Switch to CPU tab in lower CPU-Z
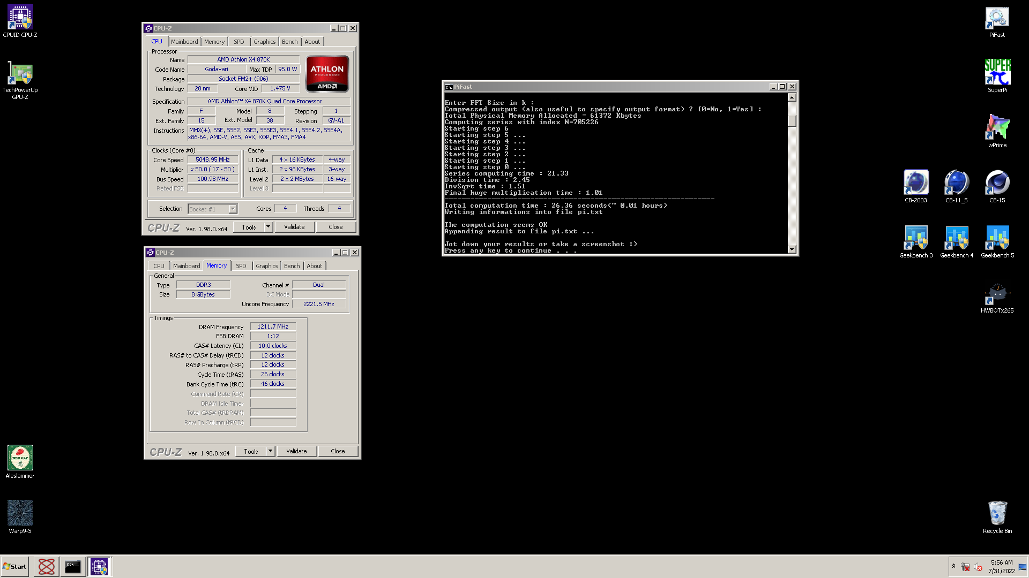This screenshot has height=578, width=1029. [x=159, y=266]
